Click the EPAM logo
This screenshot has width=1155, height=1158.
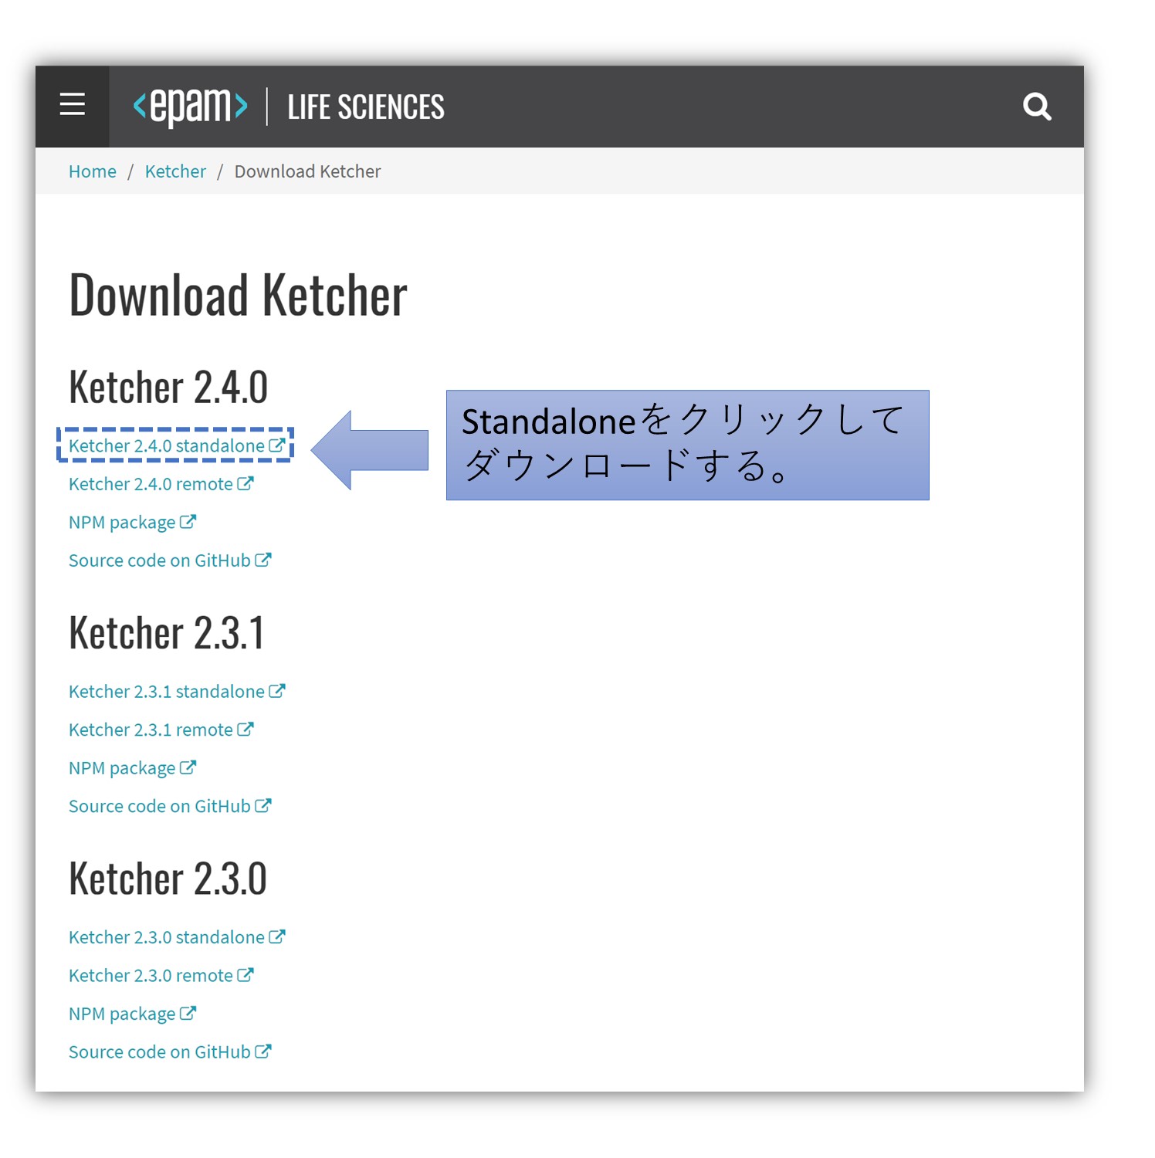[x=190, y=106]
